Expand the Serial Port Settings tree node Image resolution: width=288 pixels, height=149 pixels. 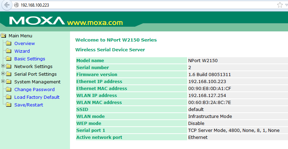click(x=3, y=74)
